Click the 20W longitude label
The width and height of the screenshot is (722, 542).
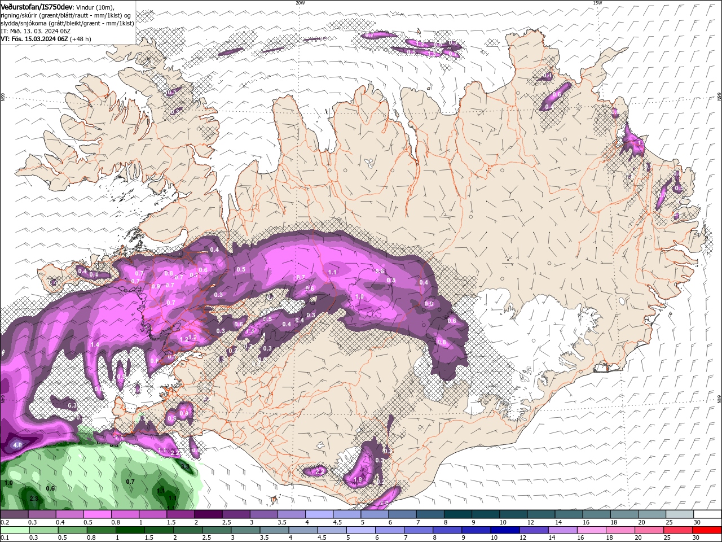tap(300, 3)
